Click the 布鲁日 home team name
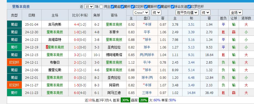The width and height of the screenshot is (254, 104). coord(55,62)
